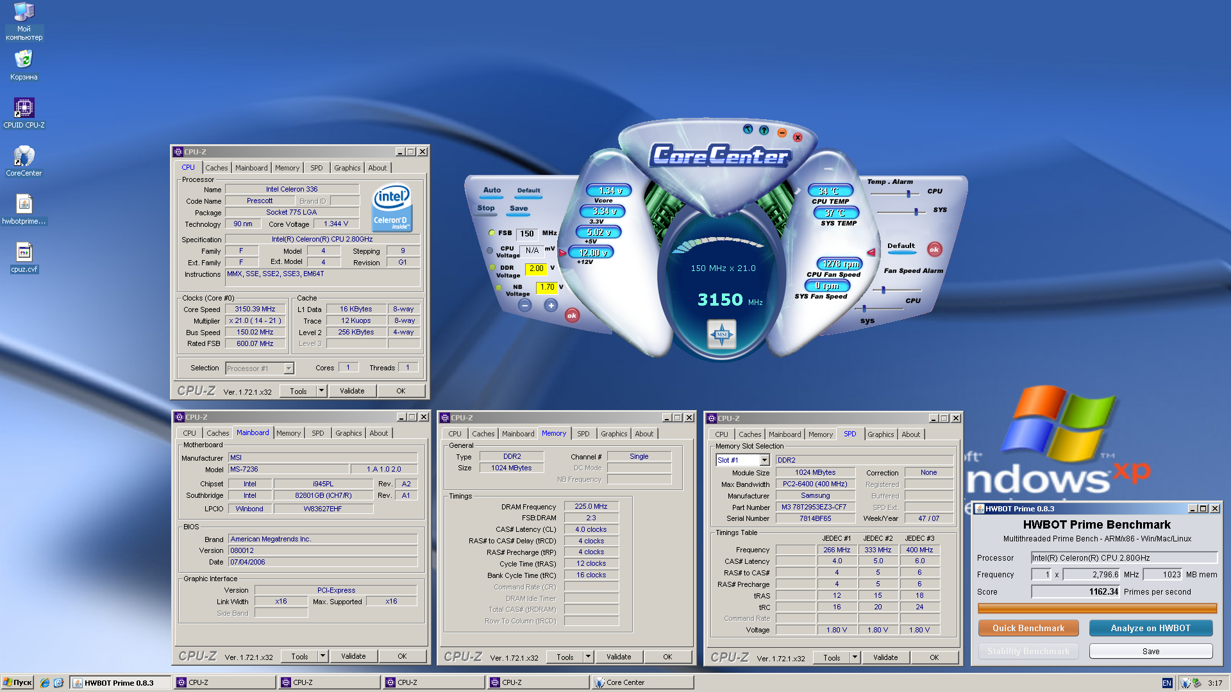Open the Slot #1 dropdown in SPD window

(x=742, y=460)
